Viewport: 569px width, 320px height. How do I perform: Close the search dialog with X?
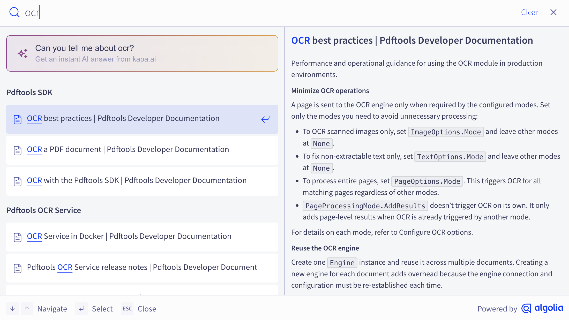(553, 12)
